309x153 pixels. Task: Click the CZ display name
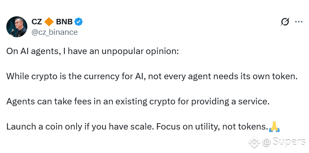37,22
